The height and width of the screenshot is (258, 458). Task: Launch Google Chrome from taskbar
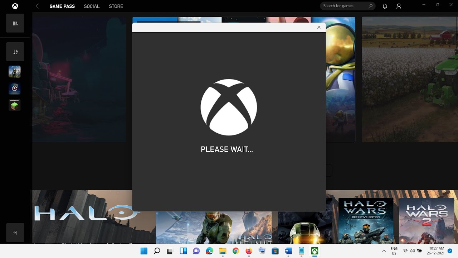[235, 251]
